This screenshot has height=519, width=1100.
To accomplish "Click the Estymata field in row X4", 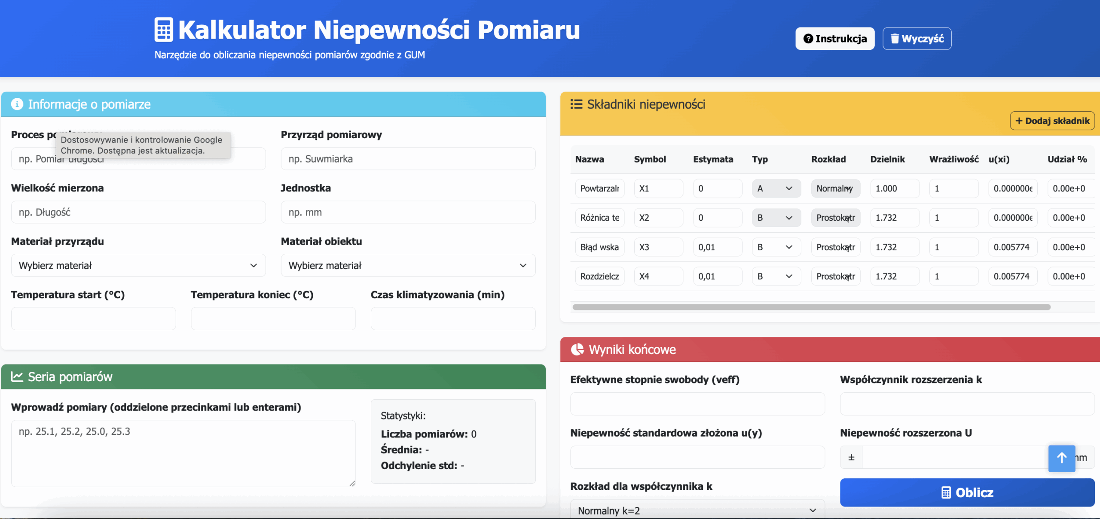I will coord(717,276).
